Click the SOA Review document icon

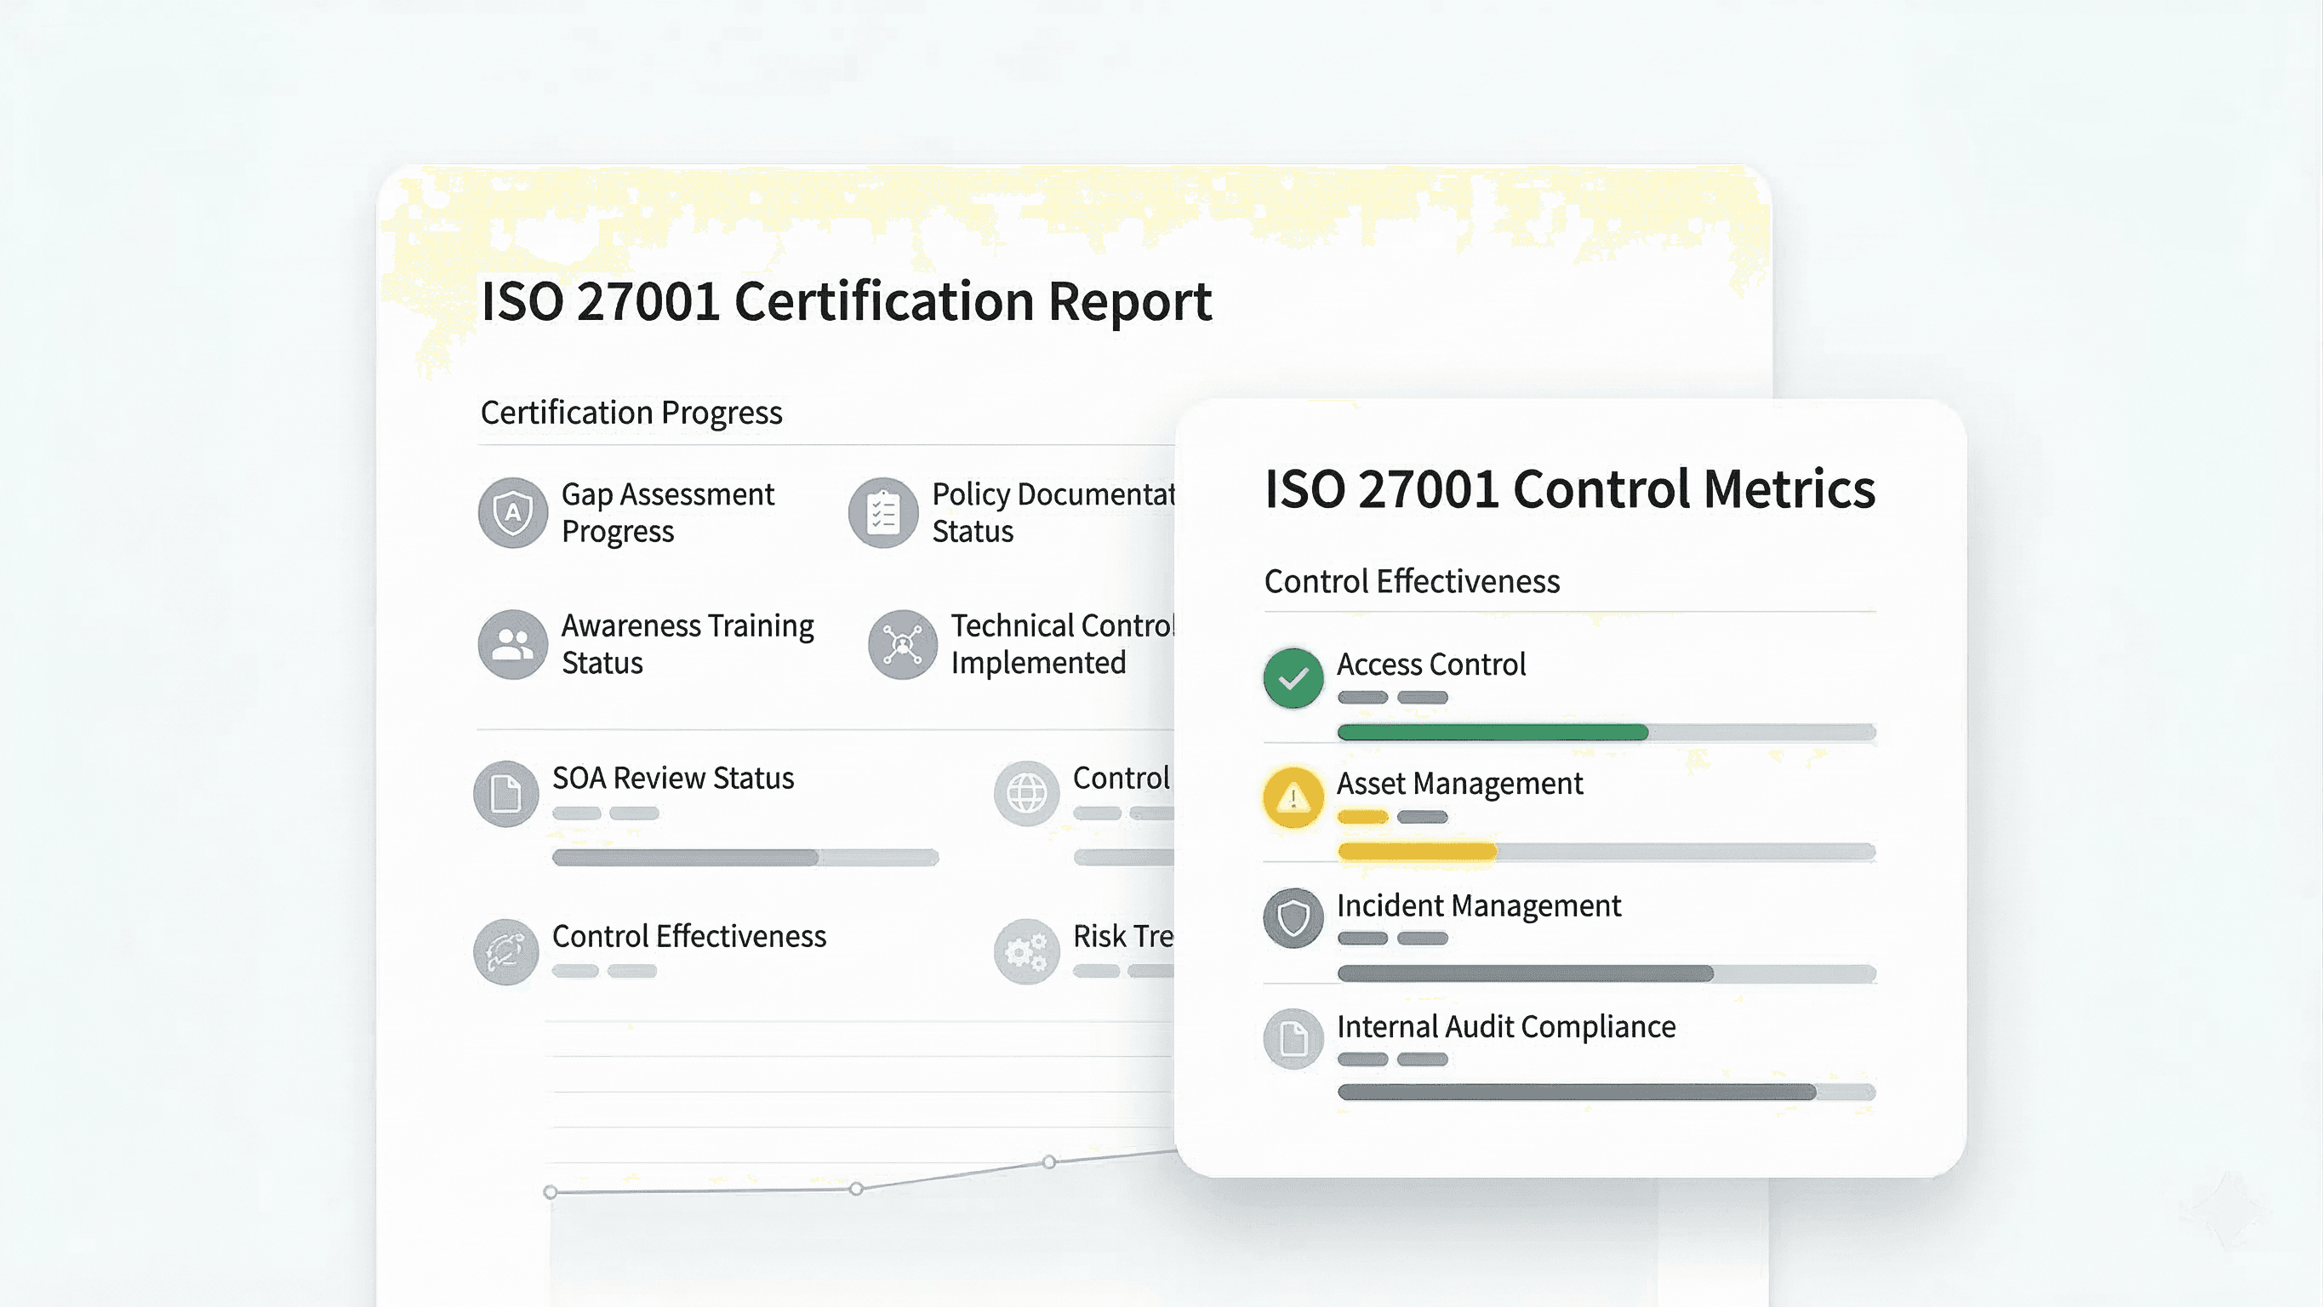[506, 794]
